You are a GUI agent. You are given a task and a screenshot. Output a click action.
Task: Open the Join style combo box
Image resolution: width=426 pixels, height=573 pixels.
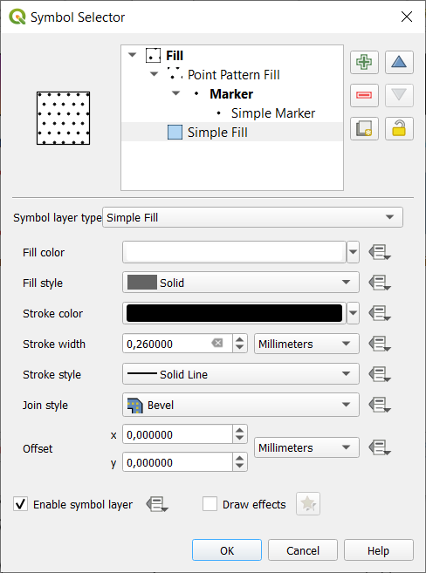tap(241, 405)
